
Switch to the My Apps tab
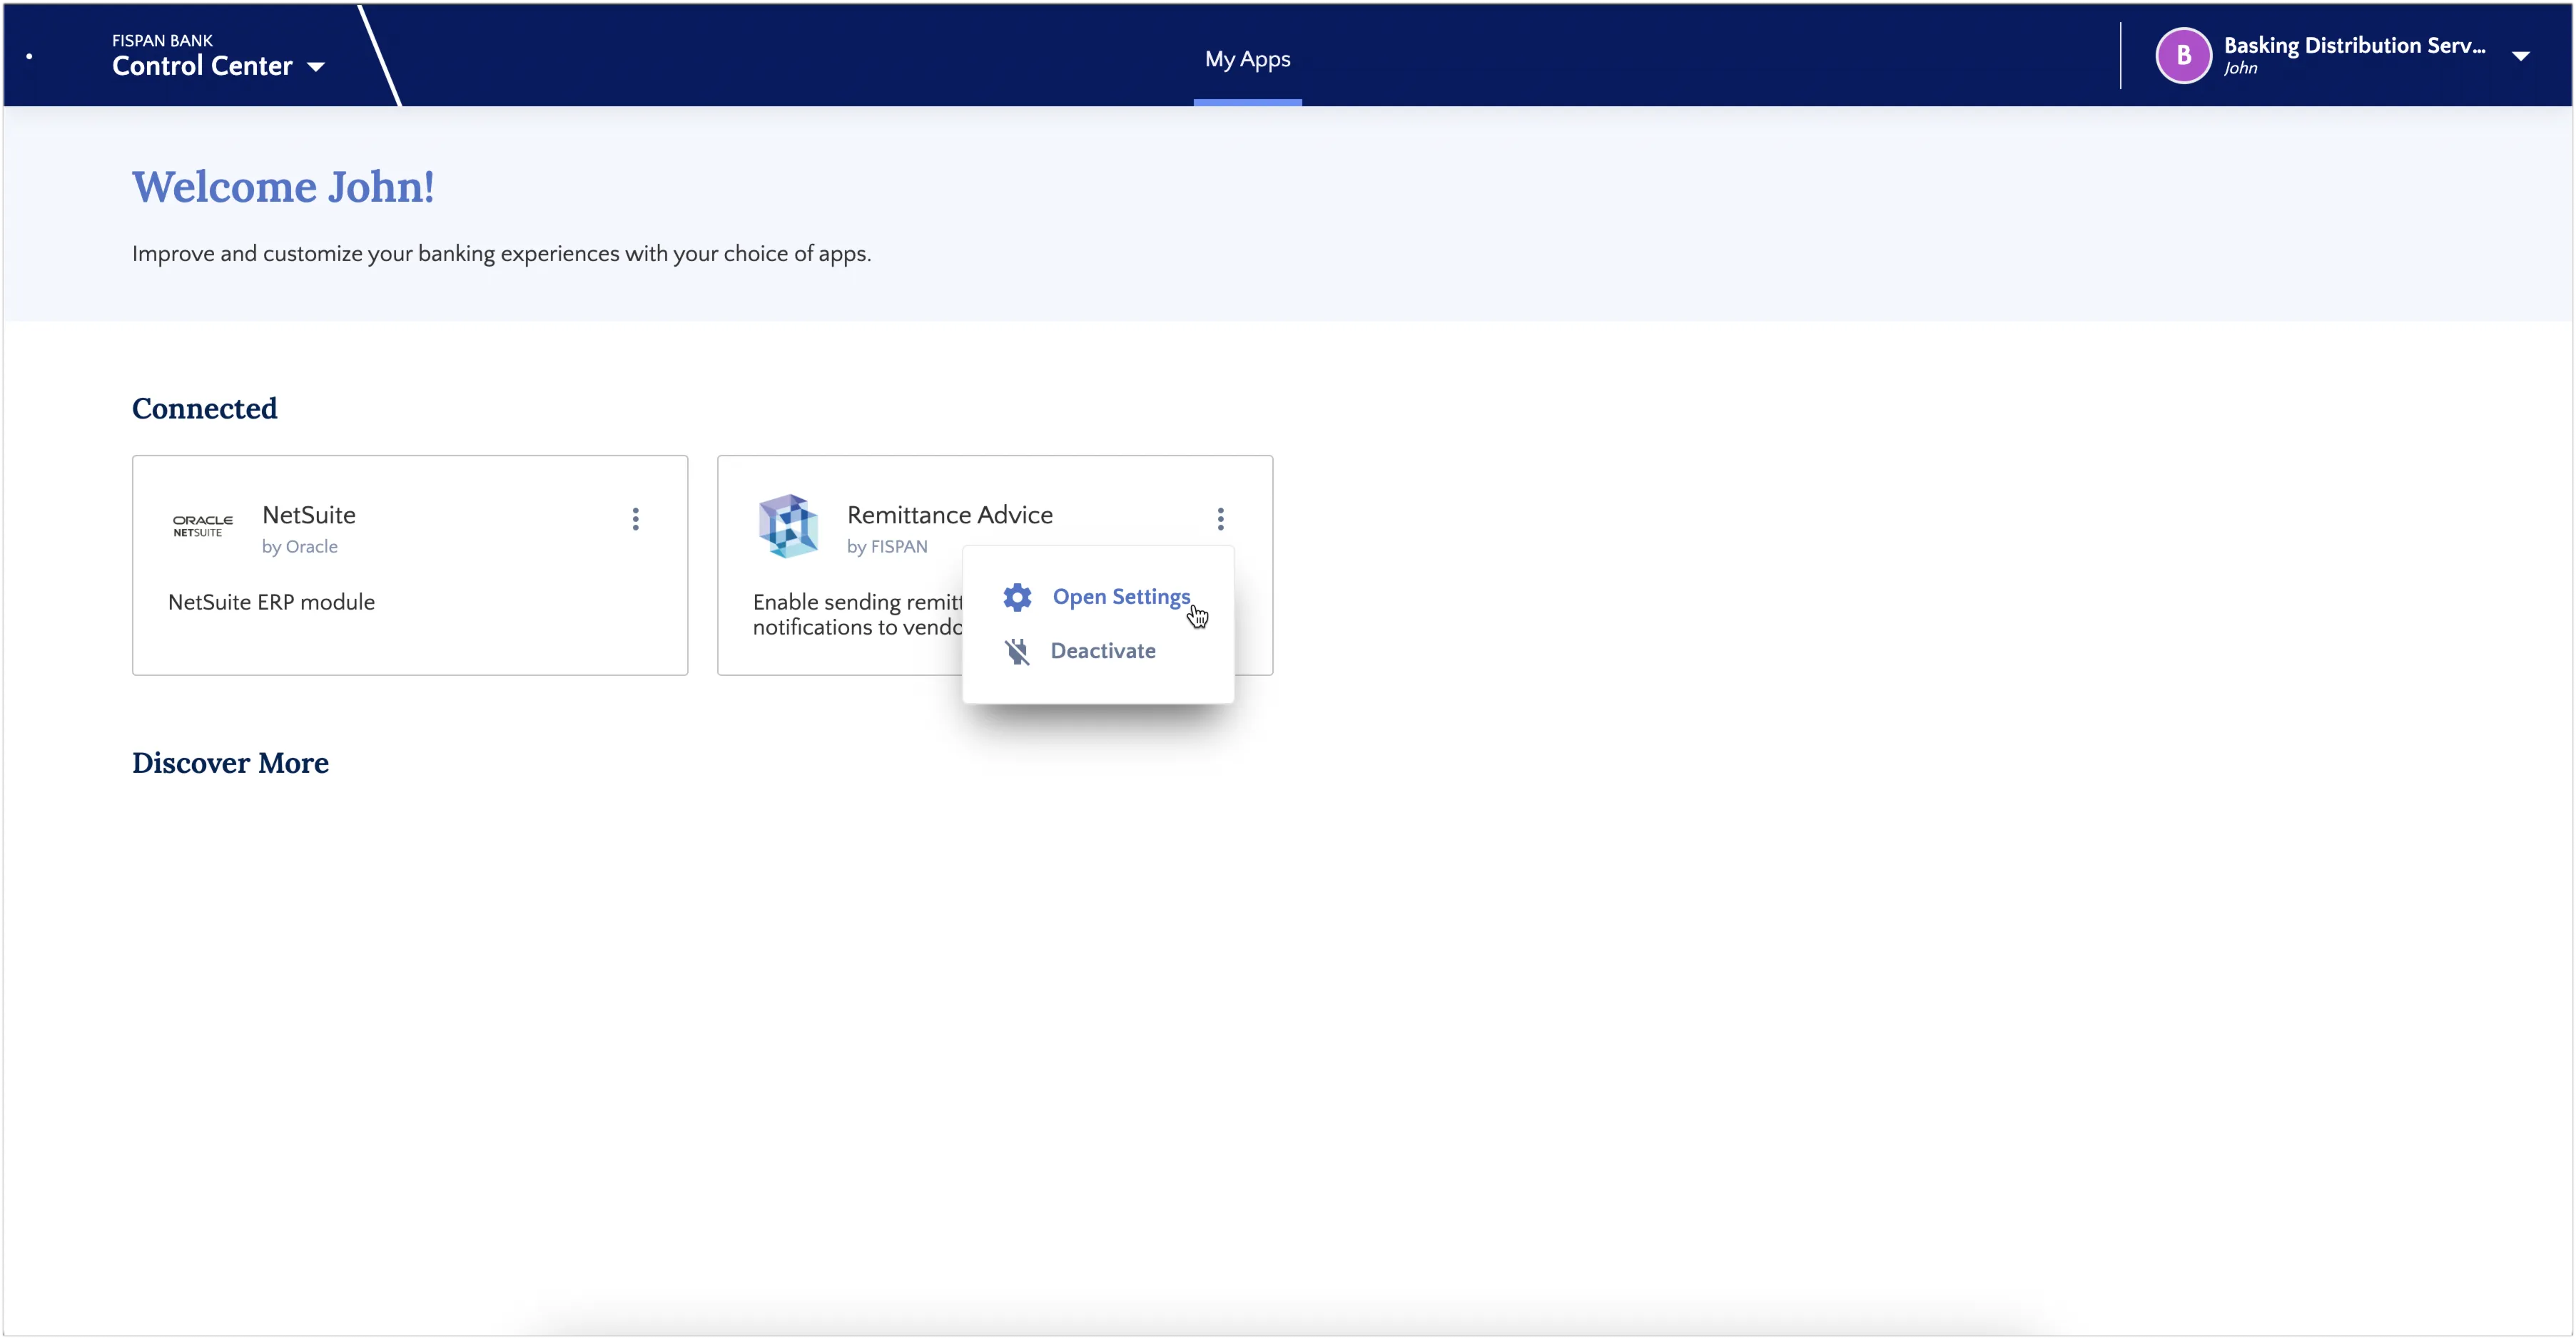tap(1247, 59)
